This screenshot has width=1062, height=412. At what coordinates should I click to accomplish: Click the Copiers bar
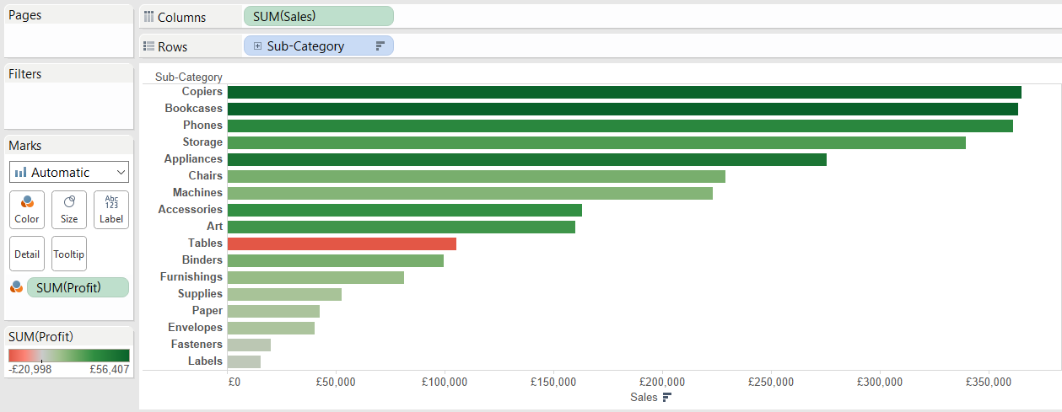click(624, 92)
